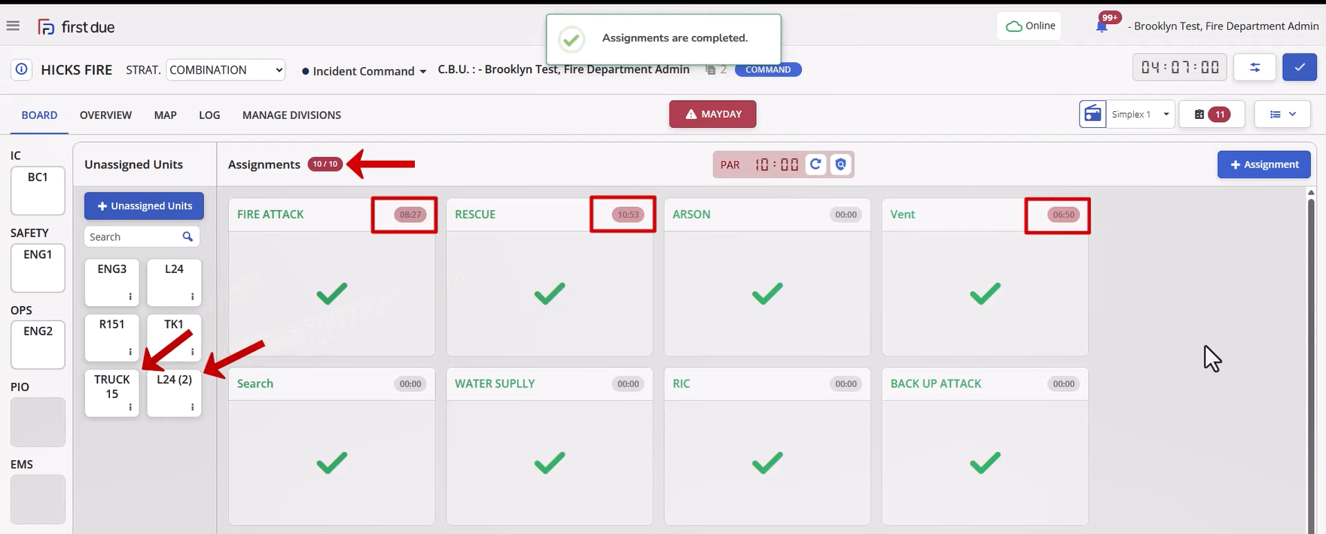This screenshot has height=534, width=1326.
Task: Expand the Incident Command dropdown
Action: pyautogui.click(x=364, y=71)
